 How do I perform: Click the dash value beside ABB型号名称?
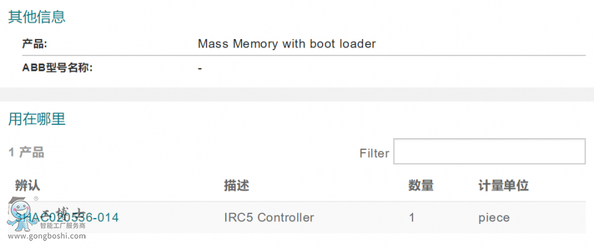(x=199, y=69)
